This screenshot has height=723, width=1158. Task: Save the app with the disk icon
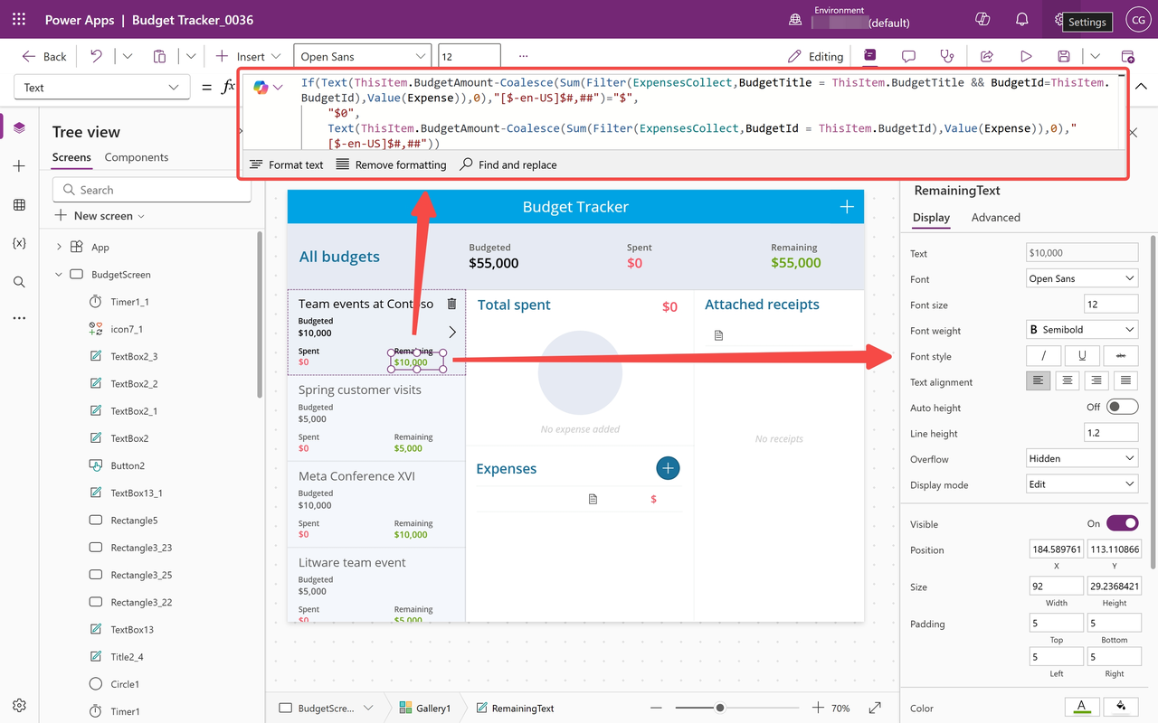pyautogui.click(x=1064, y=56)
